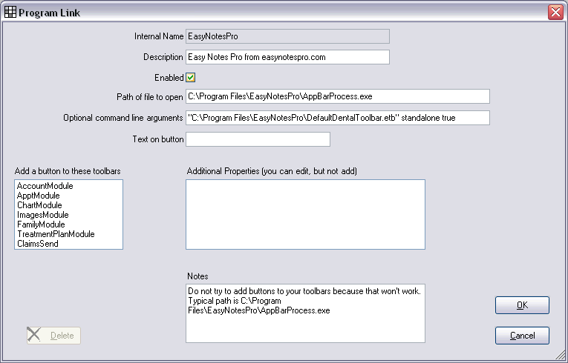Click the Program Link window grid icon
The image size is (568, 363).
coord(11,12)
